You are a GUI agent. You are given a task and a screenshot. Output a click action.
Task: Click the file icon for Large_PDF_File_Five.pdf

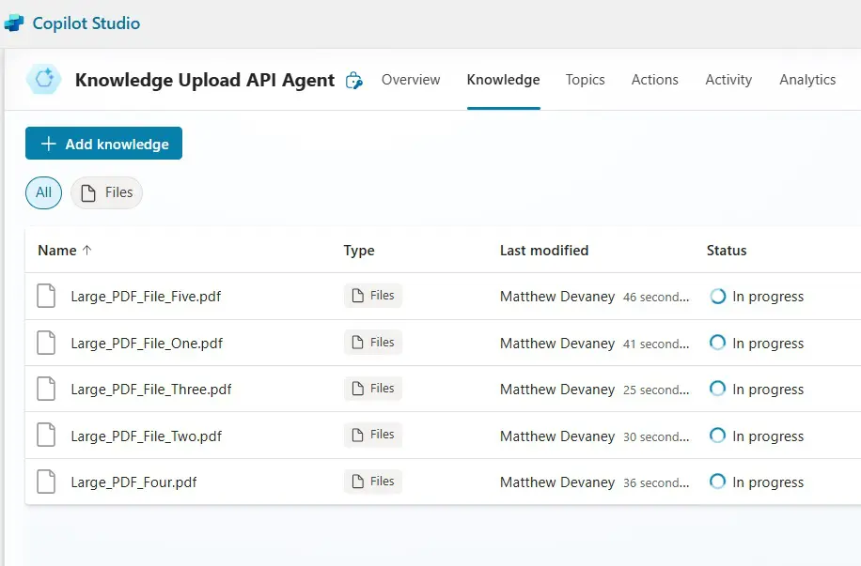point(46,297)
